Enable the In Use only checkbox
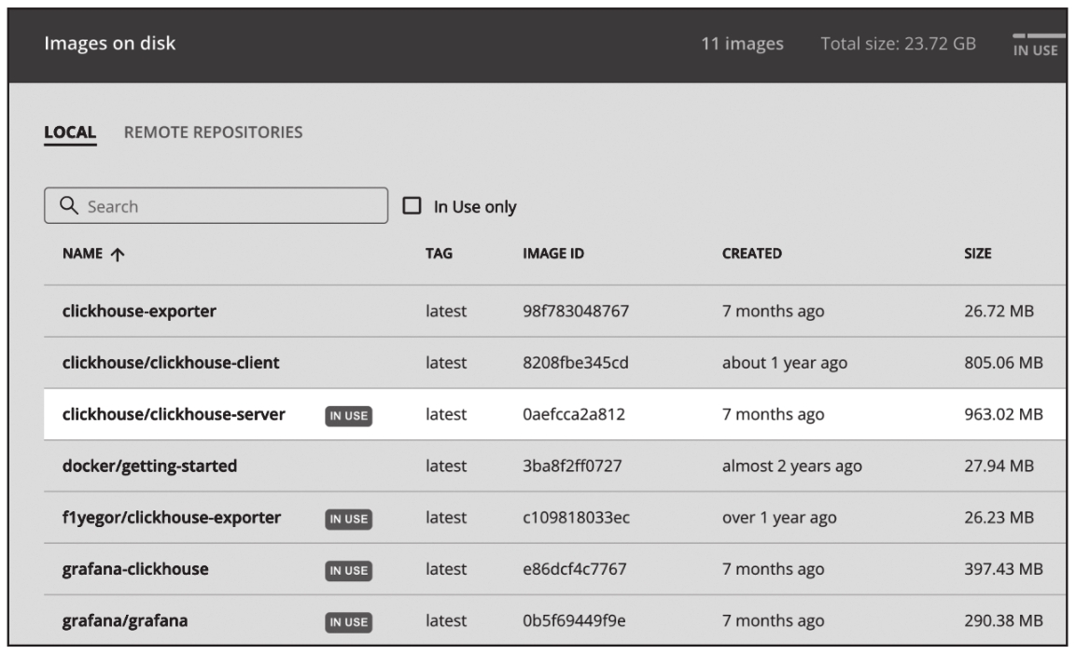1076x654 pixels. pyautogui.click(x=412, y=205)
